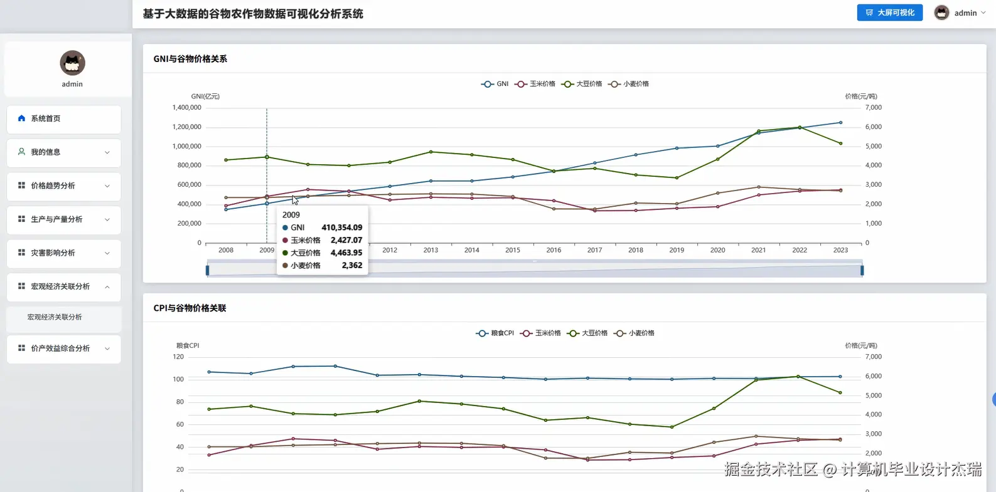
Task: Click the GNI与谷物价格关系 chart title
Action: 190,59
